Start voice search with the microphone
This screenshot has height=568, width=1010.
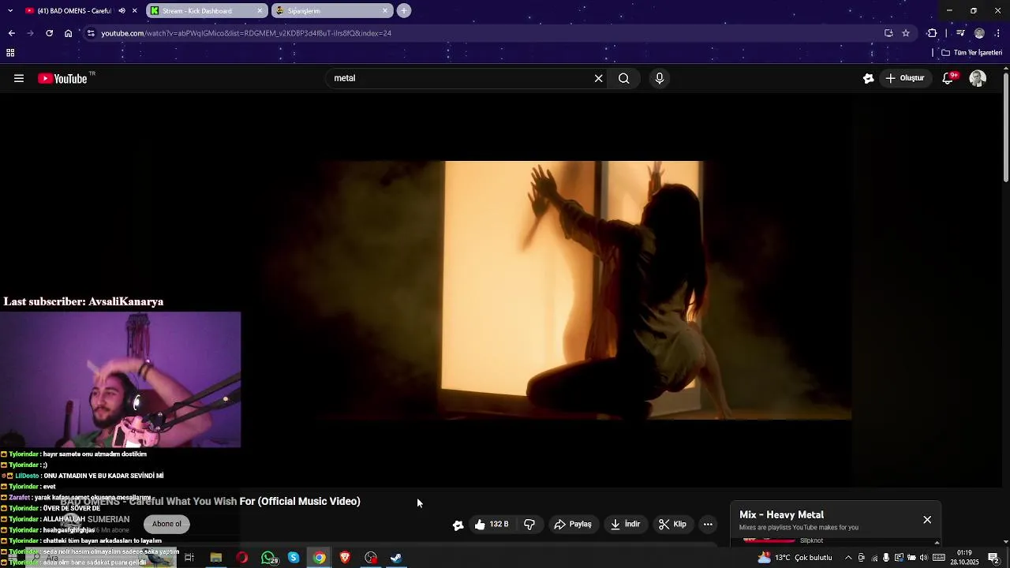(x=660, y=78)
